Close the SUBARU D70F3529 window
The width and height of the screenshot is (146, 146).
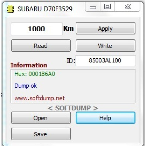tap(127, 7)
